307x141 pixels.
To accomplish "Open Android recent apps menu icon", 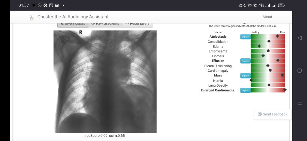I will click(x=299, y=103).
